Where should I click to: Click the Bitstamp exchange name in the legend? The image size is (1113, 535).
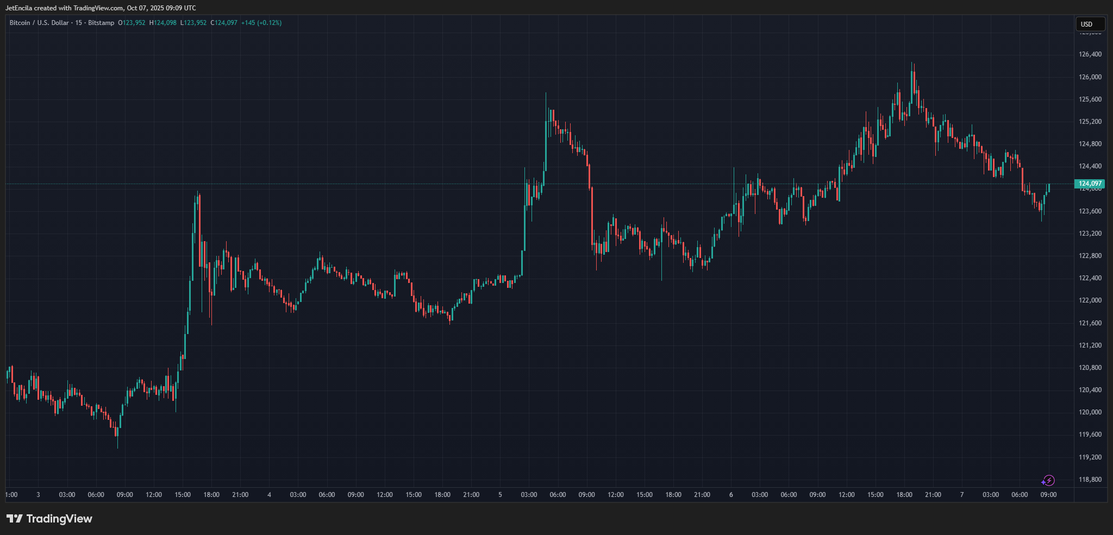[101, 23]
